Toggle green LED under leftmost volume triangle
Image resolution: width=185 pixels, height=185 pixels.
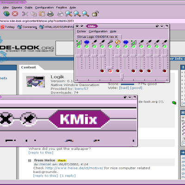pyautogui.click(x=79, y=46)
